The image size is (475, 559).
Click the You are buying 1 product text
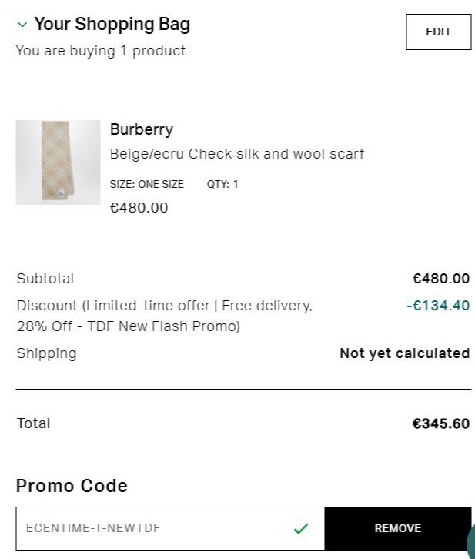click(x=101, y=51)
